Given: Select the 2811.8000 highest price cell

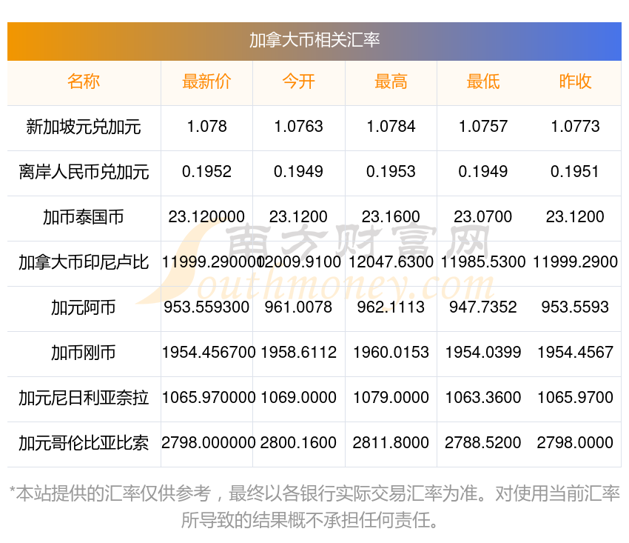Looking at the screenshot, I should (x=391, y=443).
